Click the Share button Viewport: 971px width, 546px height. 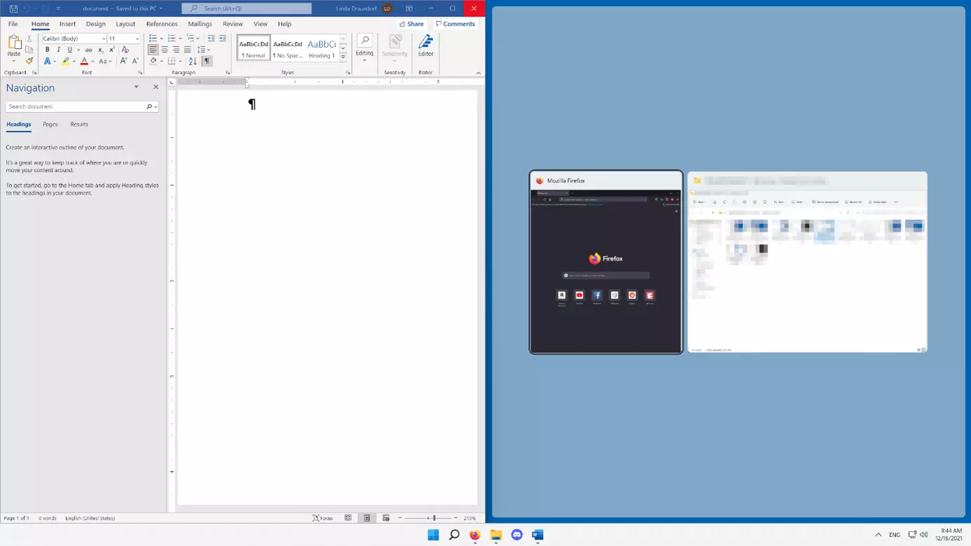pyautogui.click(x=412, y=24)
